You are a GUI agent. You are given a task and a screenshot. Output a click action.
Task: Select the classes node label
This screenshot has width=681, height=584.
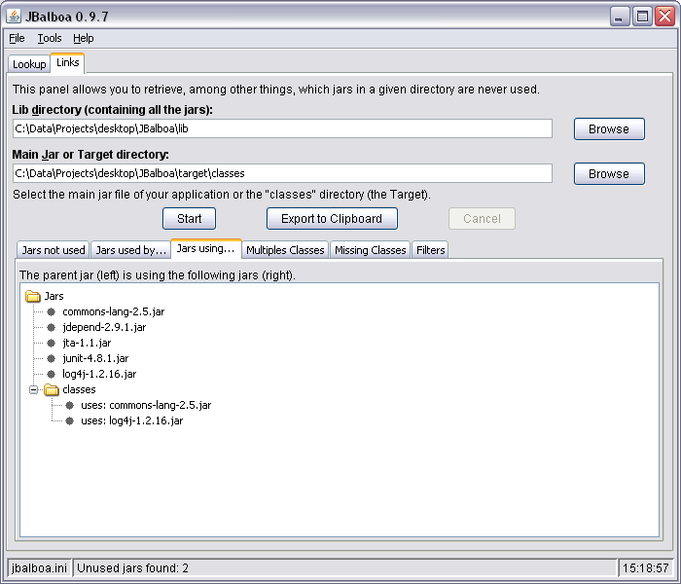(x=79, y=389)
